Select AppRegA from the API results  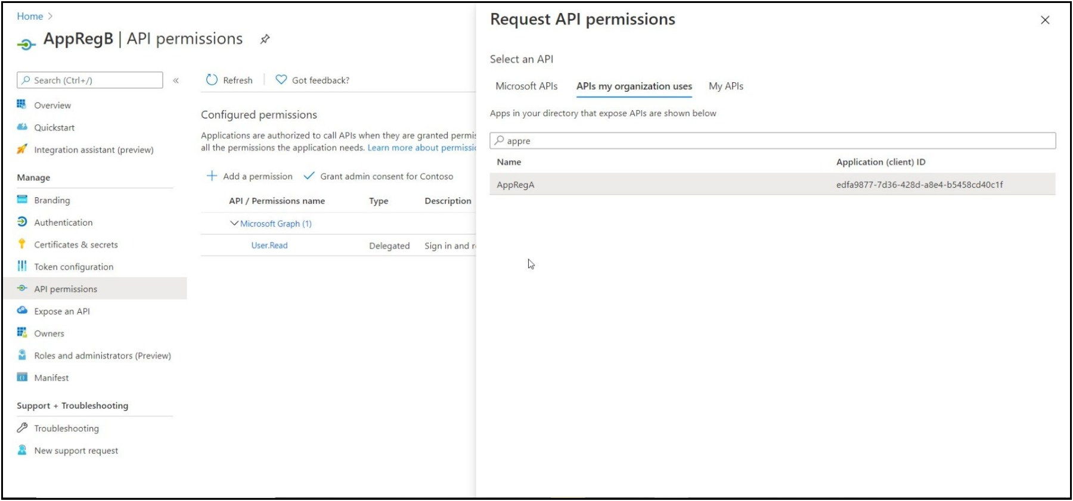coord(516,185)
